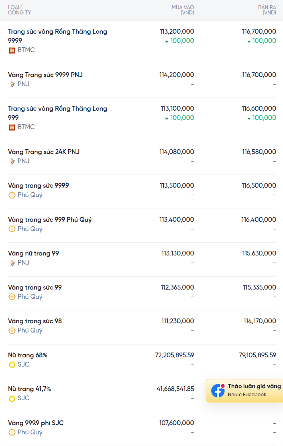
Task: Select Vàng trang sức 98 row title
Action: click(x=35, y=321)
